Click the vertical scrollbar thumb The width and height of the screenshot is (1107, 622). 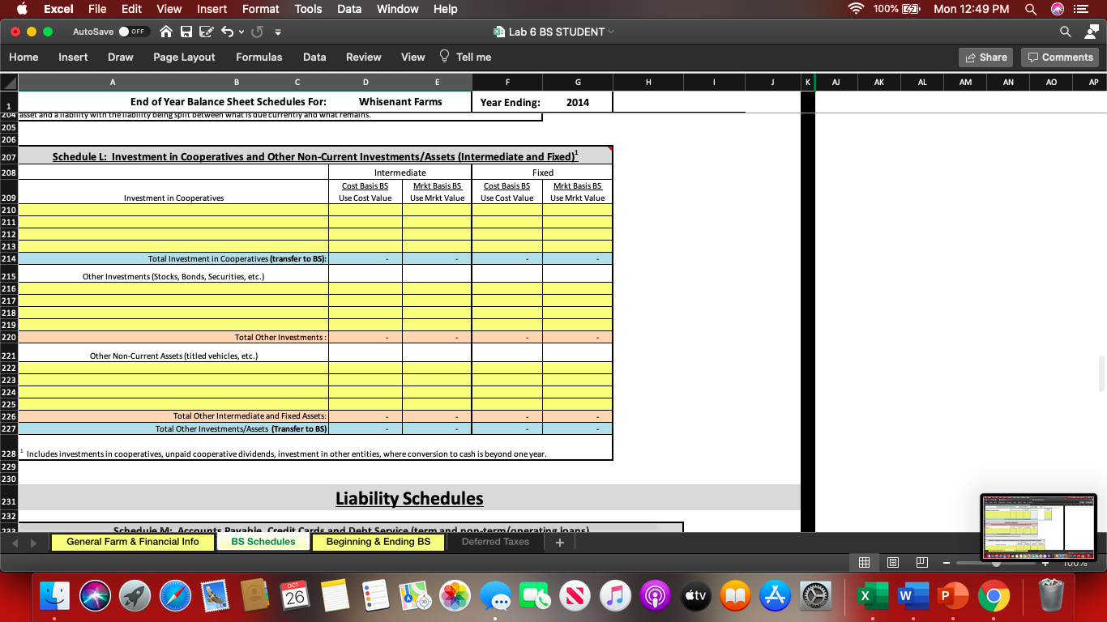[1101, 373]
